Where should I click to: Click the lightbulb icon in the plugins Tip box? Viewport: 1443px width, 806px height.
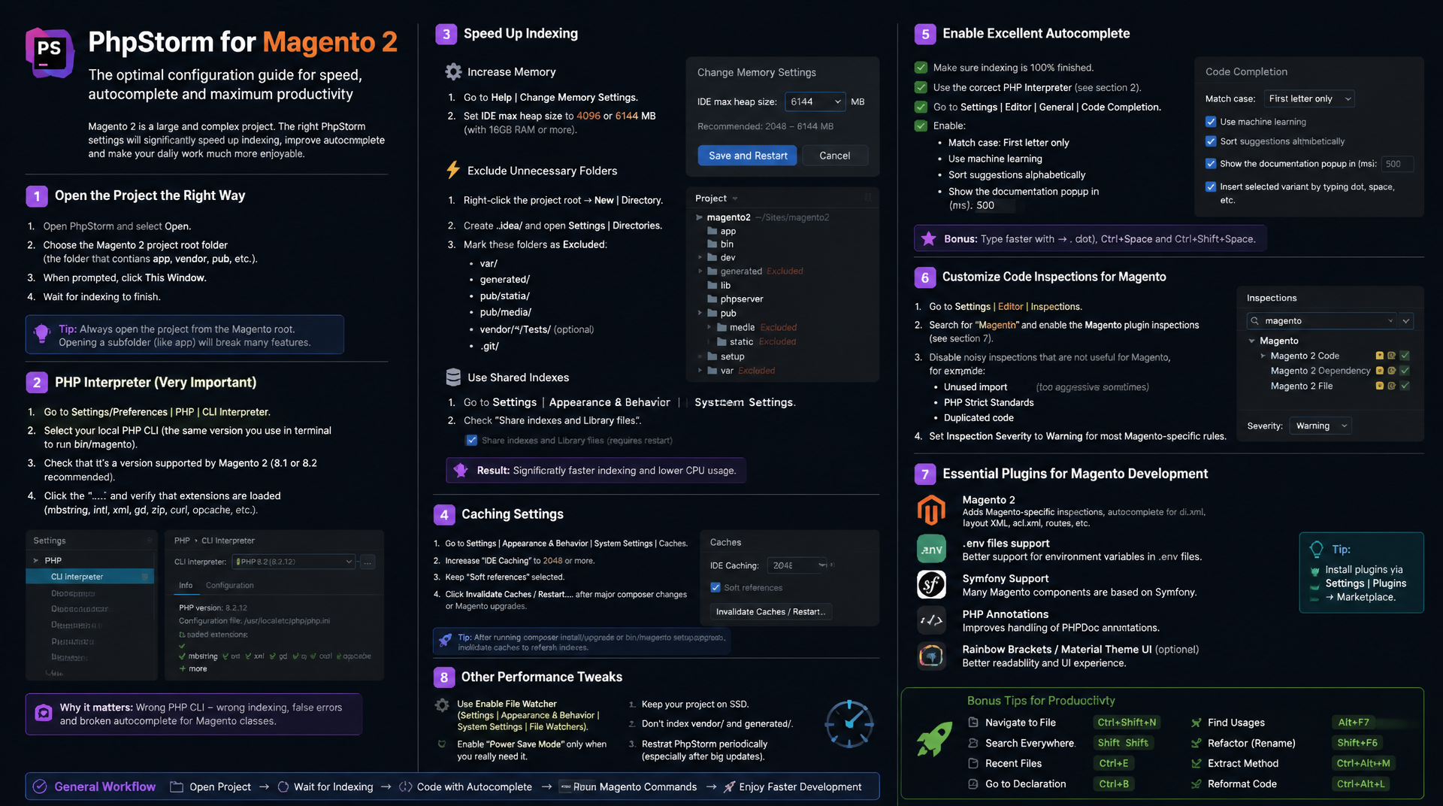[1316, 549]
